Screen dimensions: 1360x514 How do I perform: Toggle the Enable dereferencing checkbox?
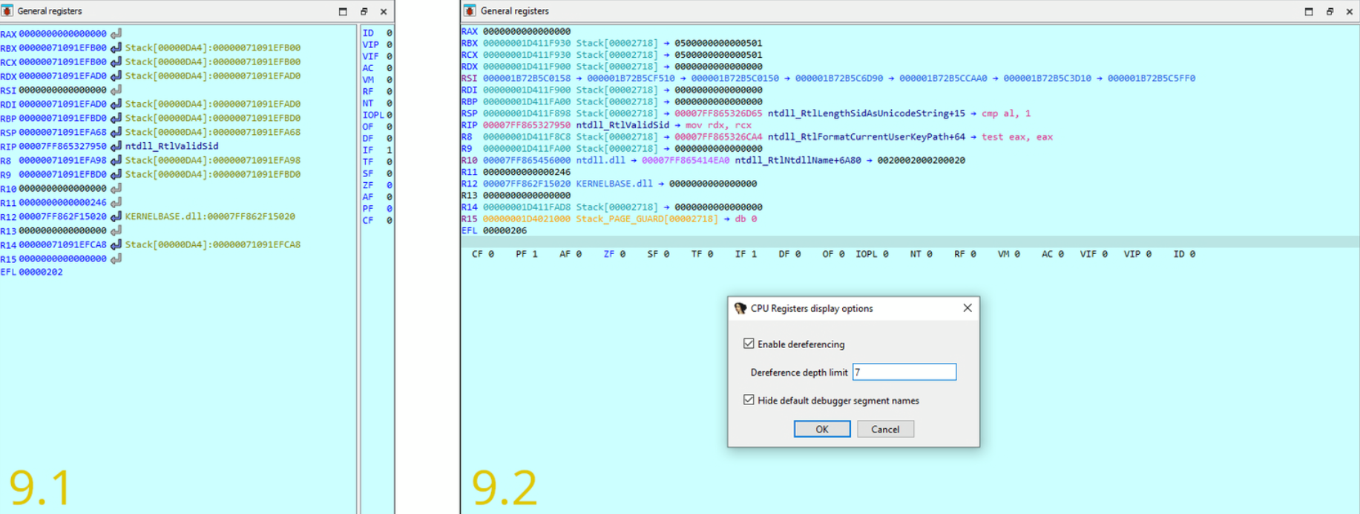(749, 344)
